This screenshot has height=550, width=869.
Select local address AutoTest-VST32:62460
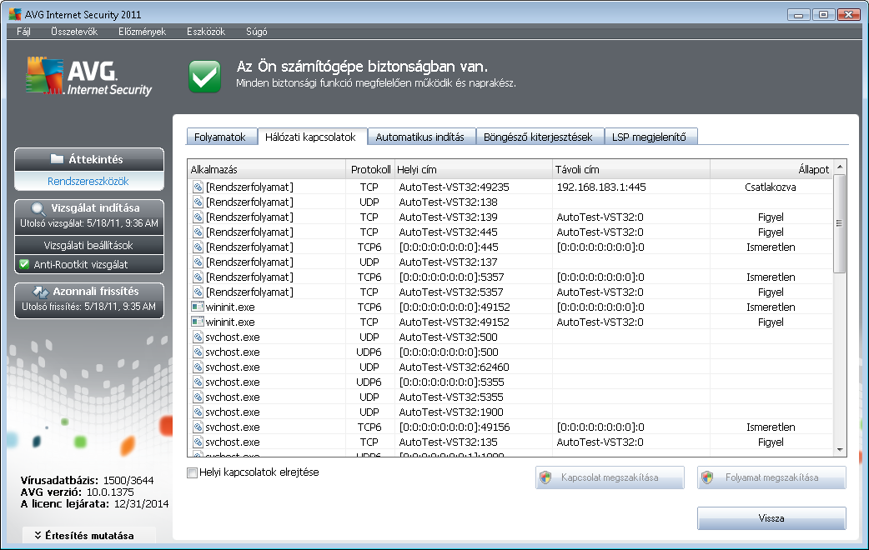454,367
